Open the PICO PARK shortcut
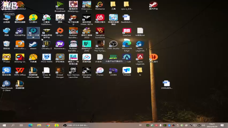 click(x=46, y=58)
